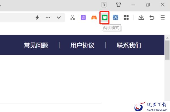Open the orange game controller icon
The image size is (170, 112).
click(94, 18)
